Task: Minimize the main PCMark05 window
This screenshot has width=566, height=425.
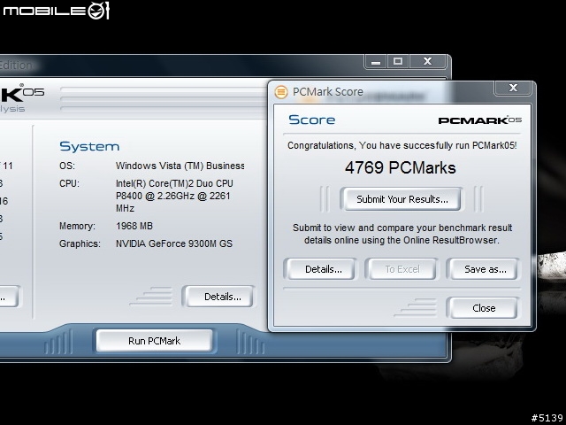Action: [376, 62]
